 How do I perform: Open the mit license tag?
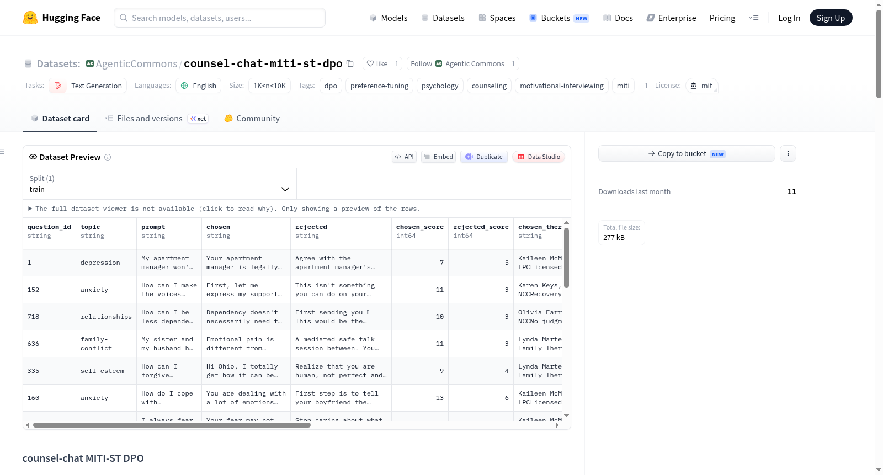pyautogui.click(x=701, y=86)
